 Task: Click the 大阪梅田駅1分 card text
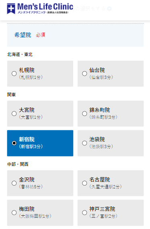(x=35, y=216)
